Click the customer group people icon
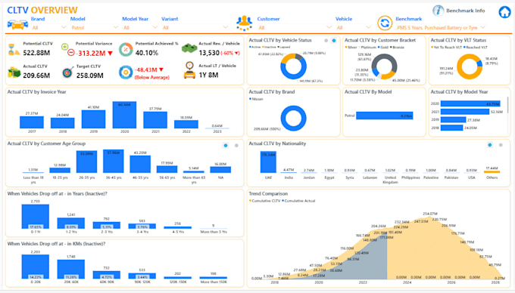Viewport: 515px width, 293px height. 244,23
